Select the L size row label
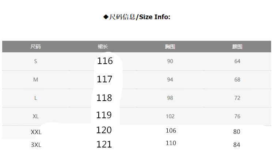 (35, 98)
